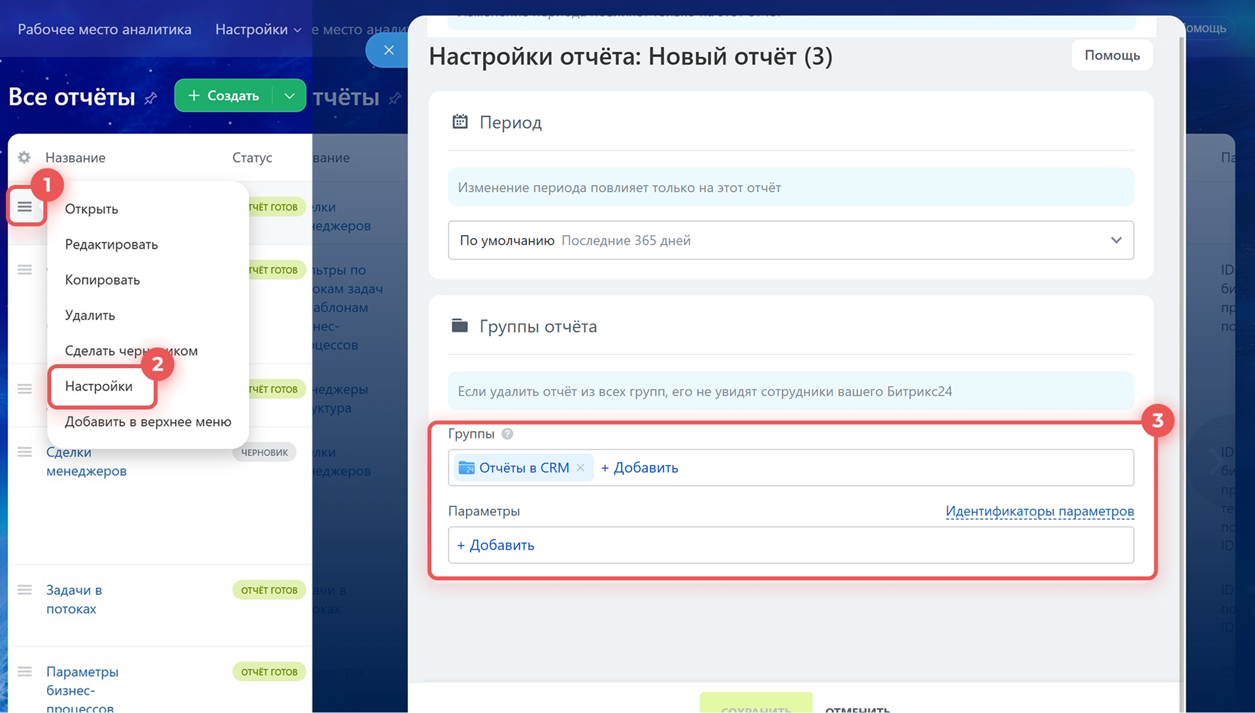Click the gear icon in table header

(24, 158)
